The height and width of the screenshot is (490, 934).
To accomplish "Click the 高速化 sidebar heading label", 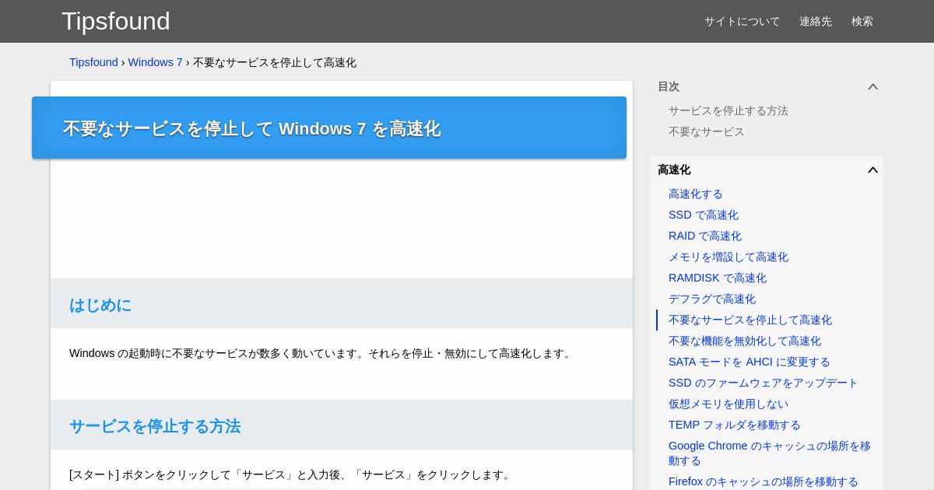I will click(x=674, y=170).
